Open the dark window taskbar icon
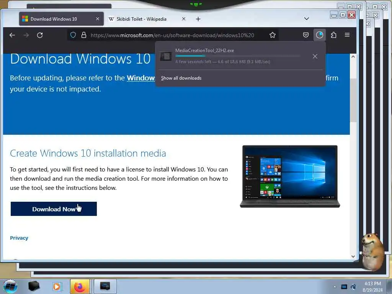The height and width of the screenshot is (294, 392). pyautogui.click(x=105, y=286)
